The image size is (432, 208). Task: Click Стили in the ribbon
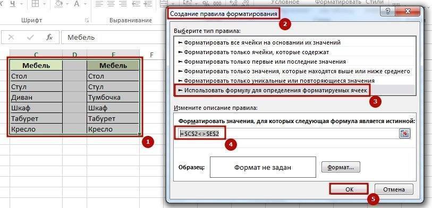click(375, 2)
